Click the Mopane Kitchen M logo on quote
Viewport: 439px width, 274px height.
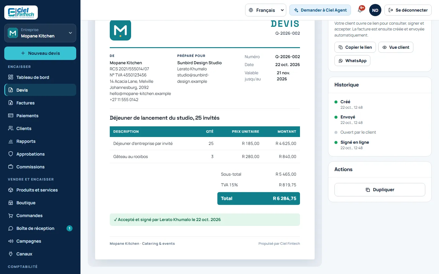tap(120, 30)
